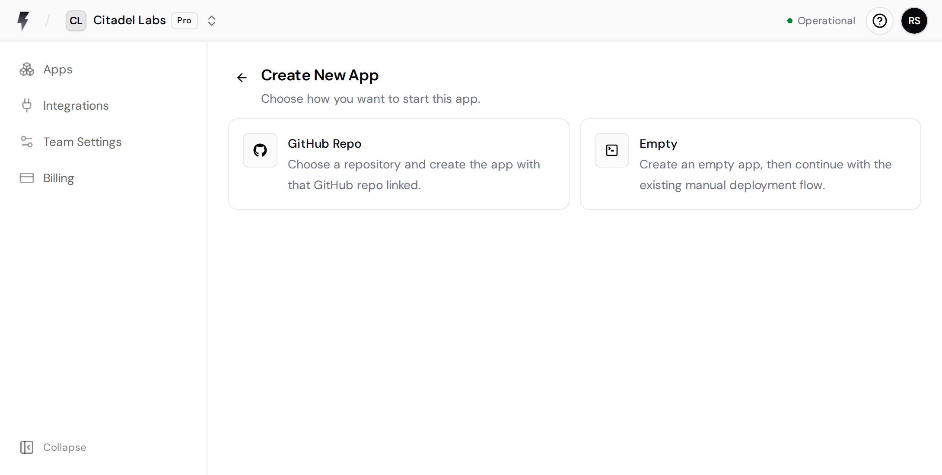Click the Empty app terminal icon

612,150
